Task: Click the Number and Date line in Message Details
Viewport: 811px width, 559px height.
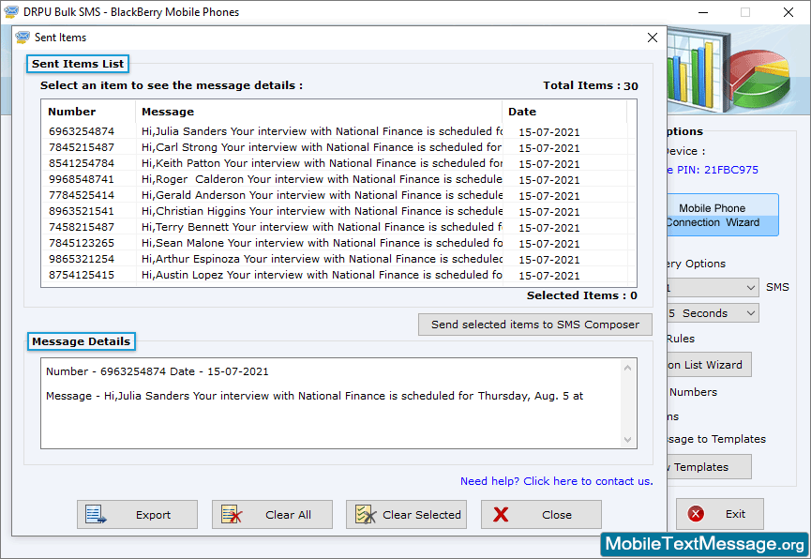Action: 158,371
